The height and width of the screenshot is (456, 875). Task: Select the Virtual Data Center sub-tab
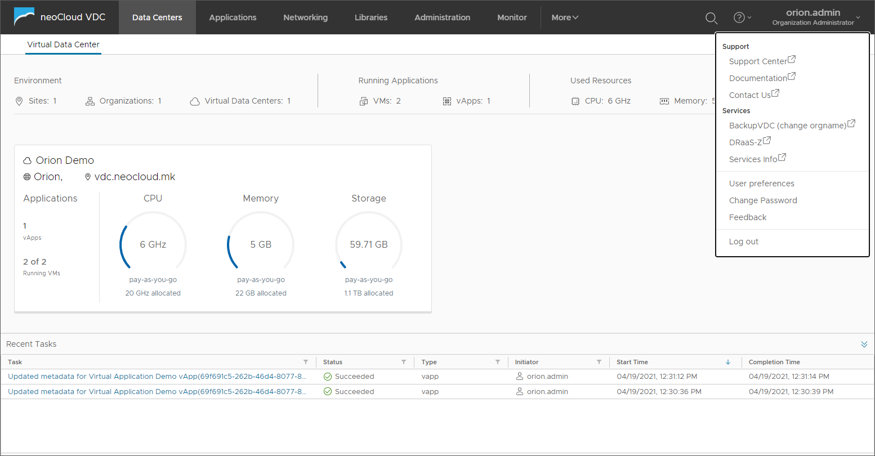(63, 44)
